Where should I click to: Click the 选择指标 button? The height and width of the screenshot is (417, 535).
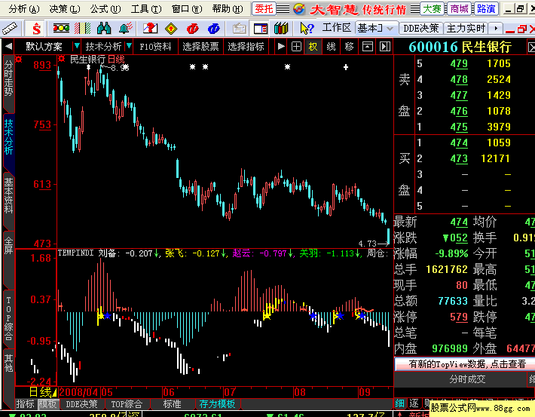246,46
